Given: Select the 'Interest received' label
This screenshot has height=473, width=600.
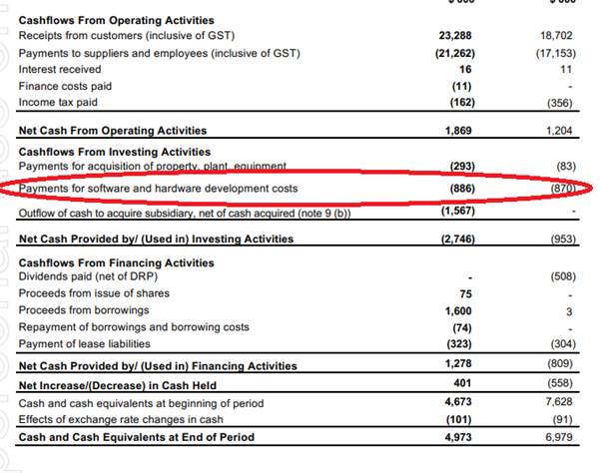Looking at the screenshot, I should (x=60, y=69).
